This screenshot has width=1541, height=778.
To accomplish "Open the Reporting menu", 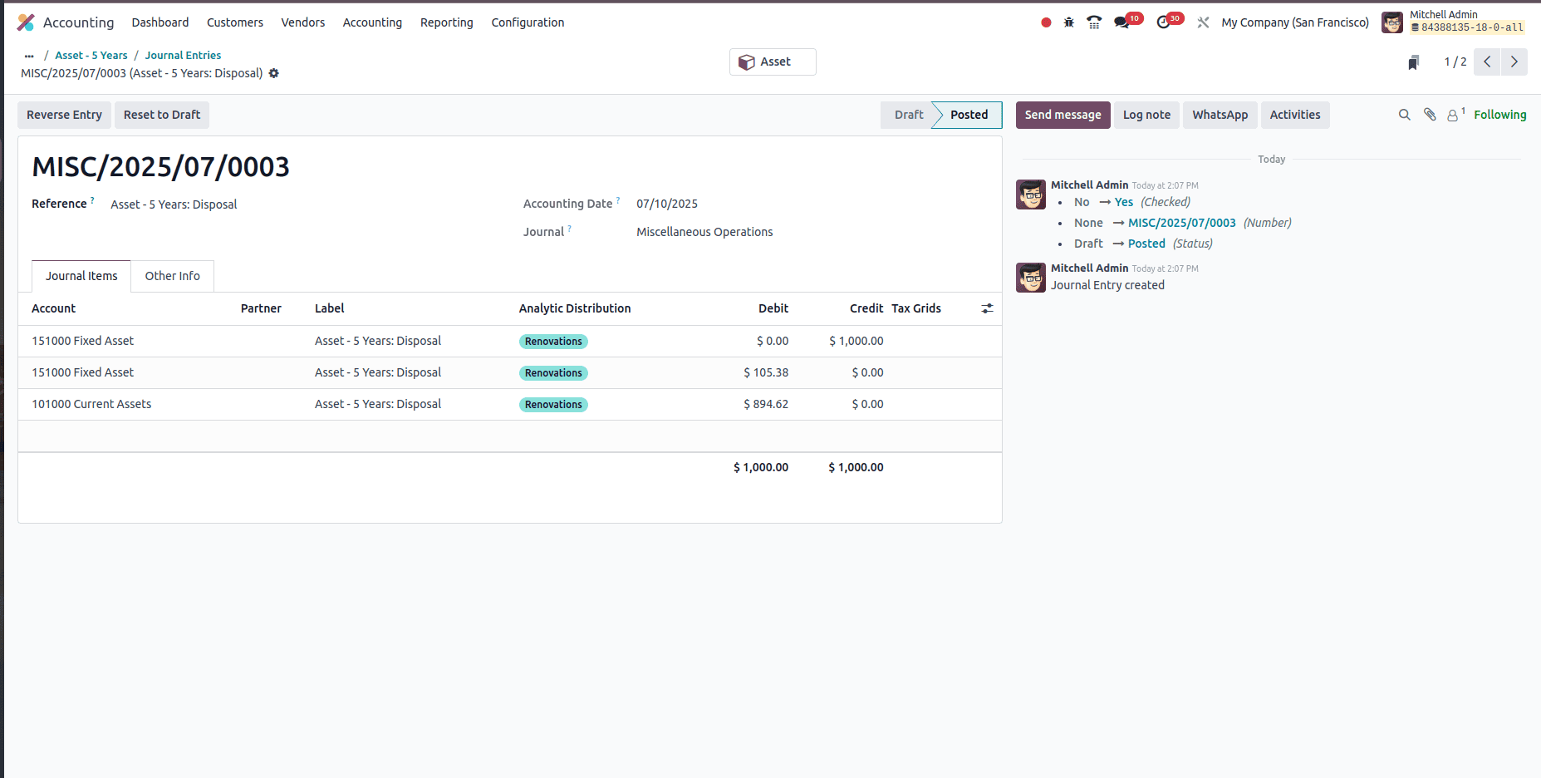I will click(x=447, y=22).
